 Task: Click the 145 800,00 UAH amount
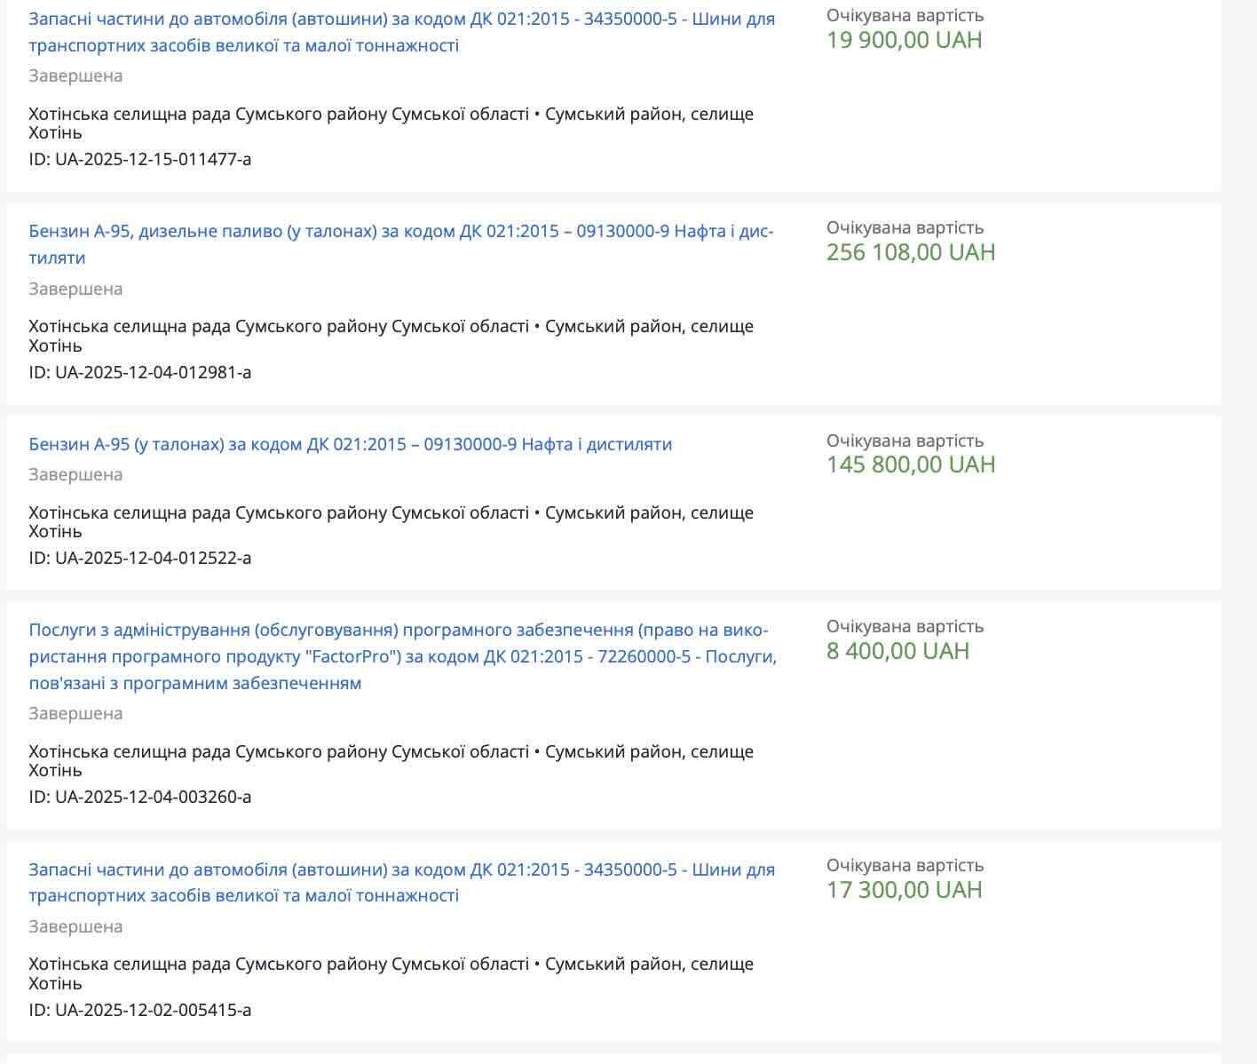[910, 465]
